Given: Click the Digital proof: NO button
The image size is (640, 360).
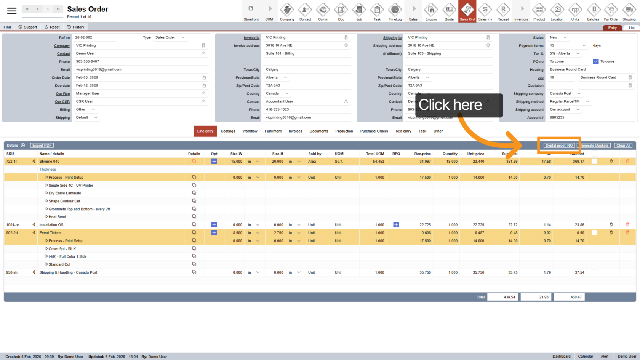Looking at the screenshot, I should tap(559, 146).
